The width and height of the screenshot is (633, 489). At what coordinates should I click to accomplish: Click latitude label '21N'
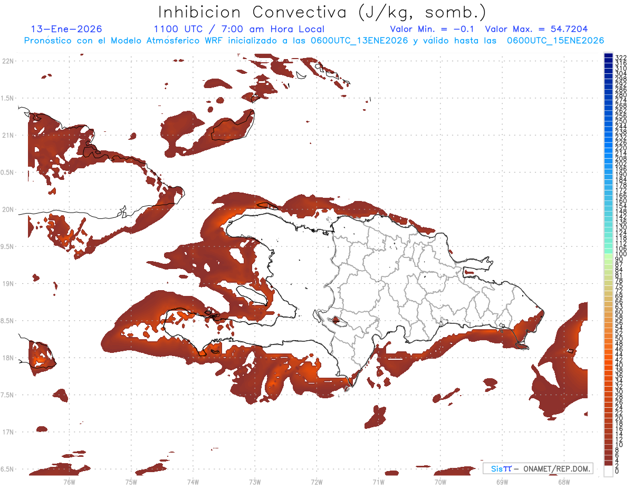click(x=8, y=136)
